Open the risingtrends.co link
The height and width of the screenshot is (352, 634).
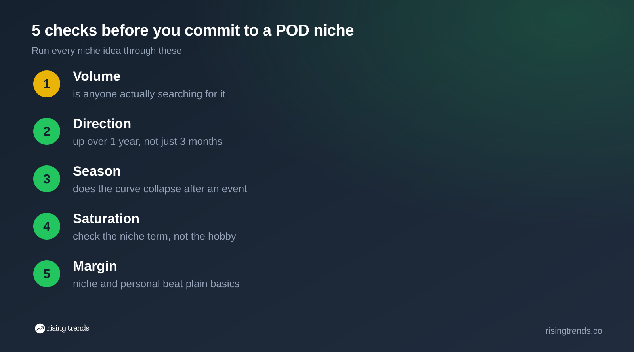click(574, 331)
